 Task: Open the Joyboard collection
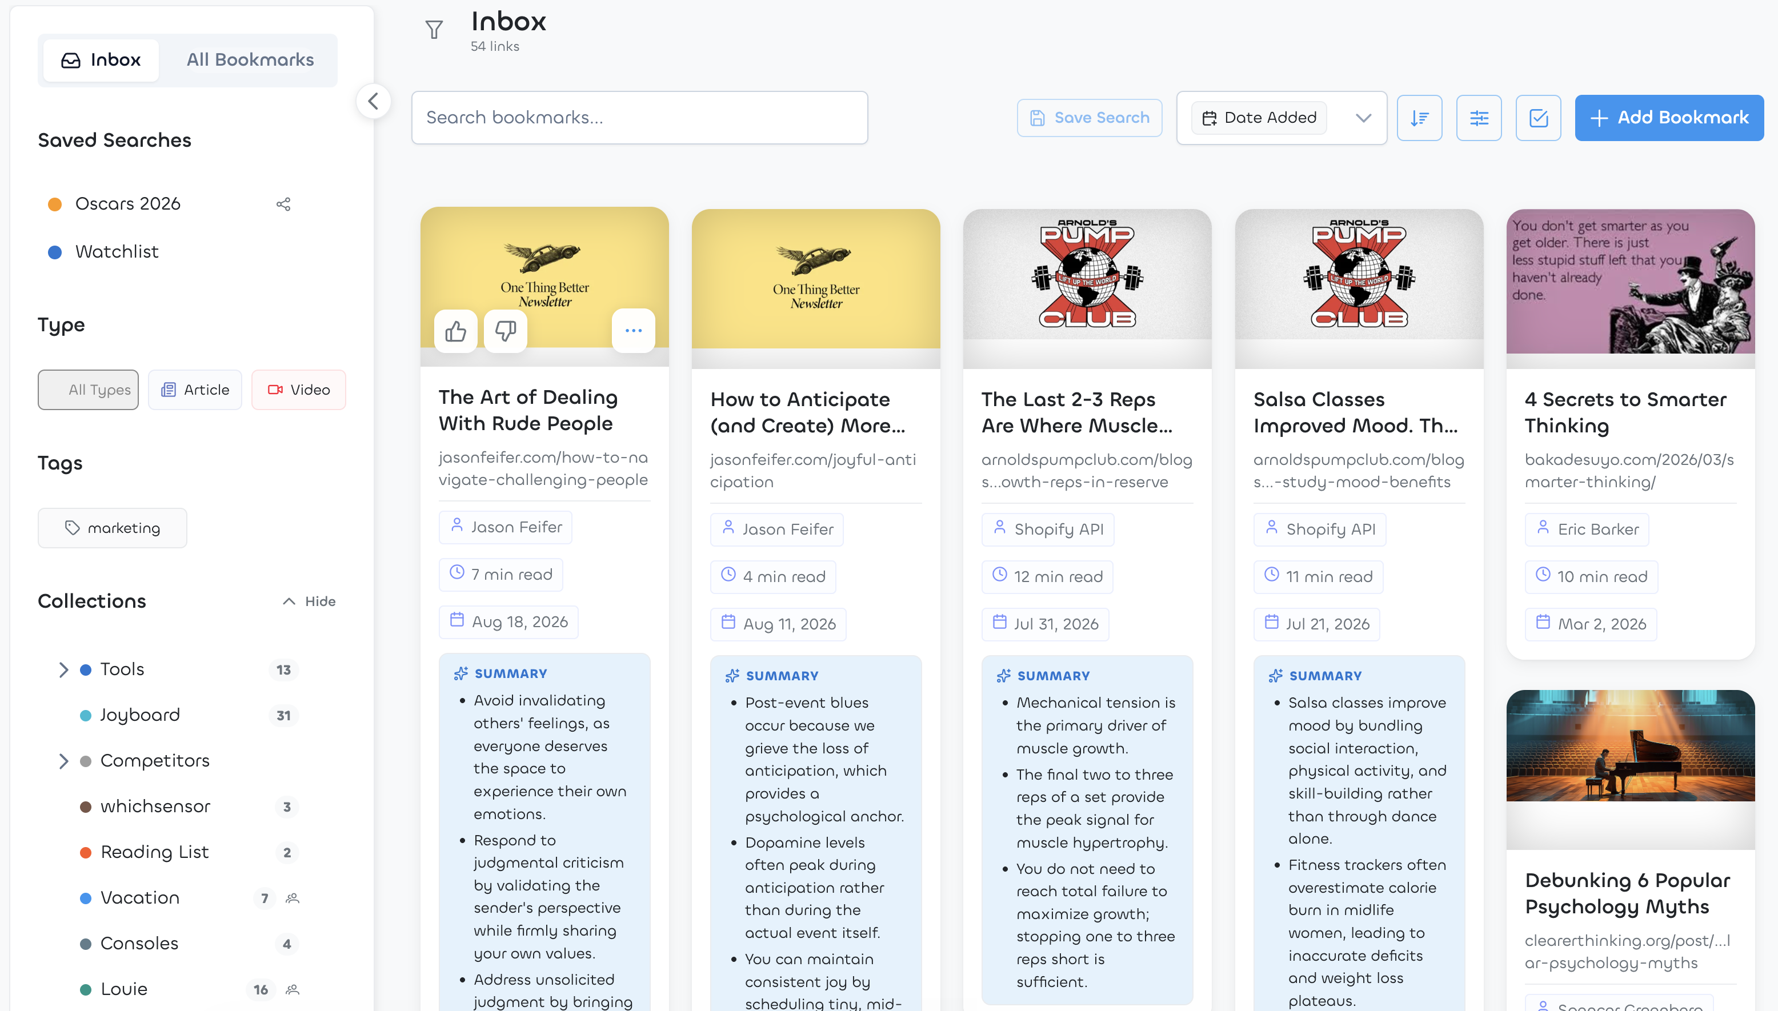[139, 715]
